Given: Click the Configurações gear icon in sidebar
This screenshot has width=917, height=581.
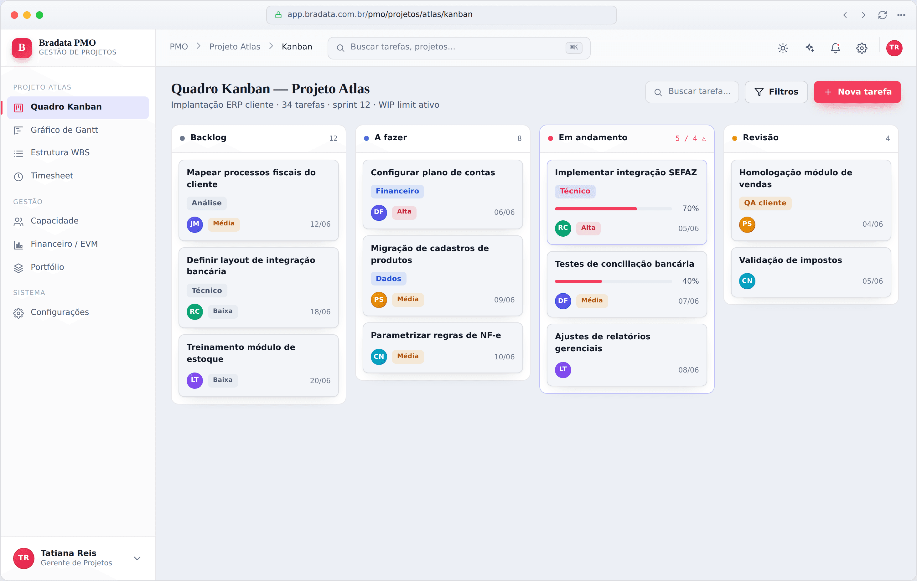Looking at the screenshot, I should (x=18, y=313).
